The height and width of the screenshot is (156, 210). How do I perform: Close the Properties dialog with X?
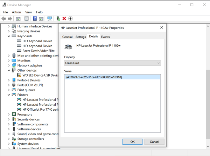coord(162,27)
